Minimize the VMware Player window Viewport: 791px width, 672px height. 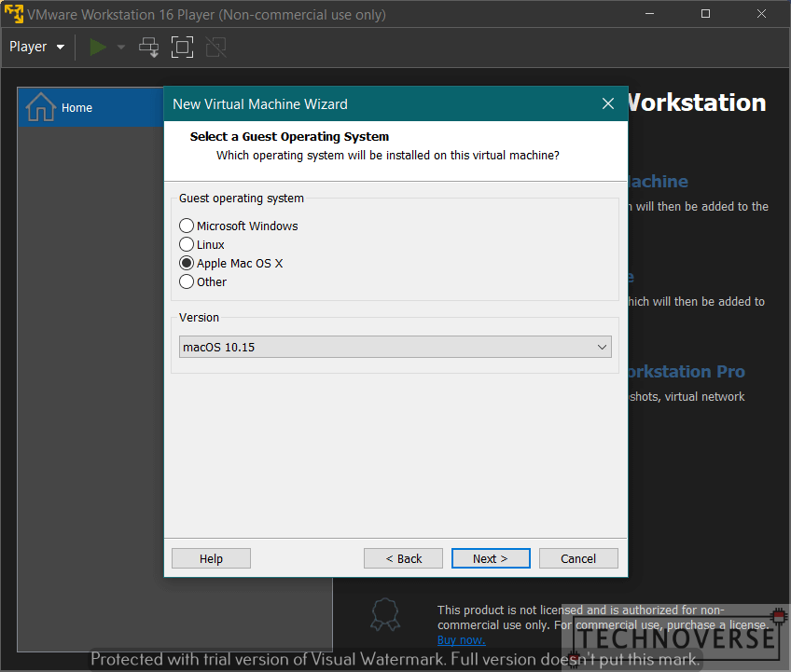click(x=650, y=14)
